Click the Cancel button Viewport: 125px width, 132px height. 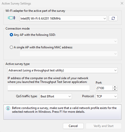73,126
